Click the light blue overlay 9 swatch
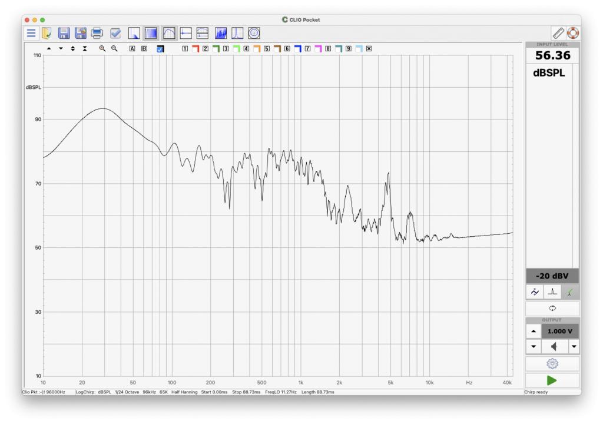 tap(359, 48)
